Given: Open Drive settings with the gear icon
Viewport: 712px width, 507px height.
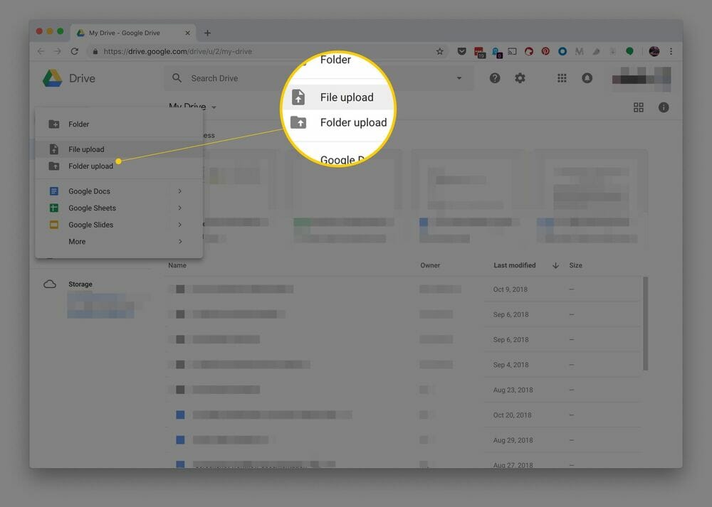Looking at the screenshot, I should 520,78.
